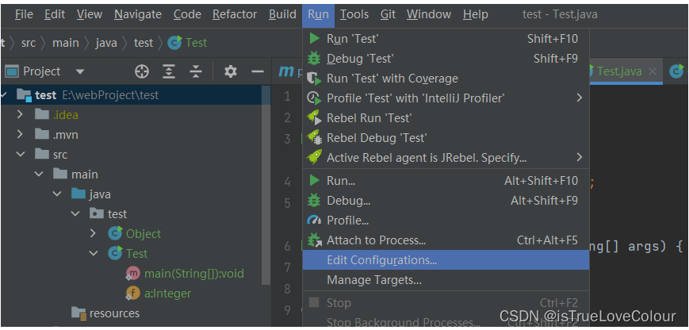Click the Rebel Debug rocket icon
This screenshot has height=330, width=689.
coord(314,137)
